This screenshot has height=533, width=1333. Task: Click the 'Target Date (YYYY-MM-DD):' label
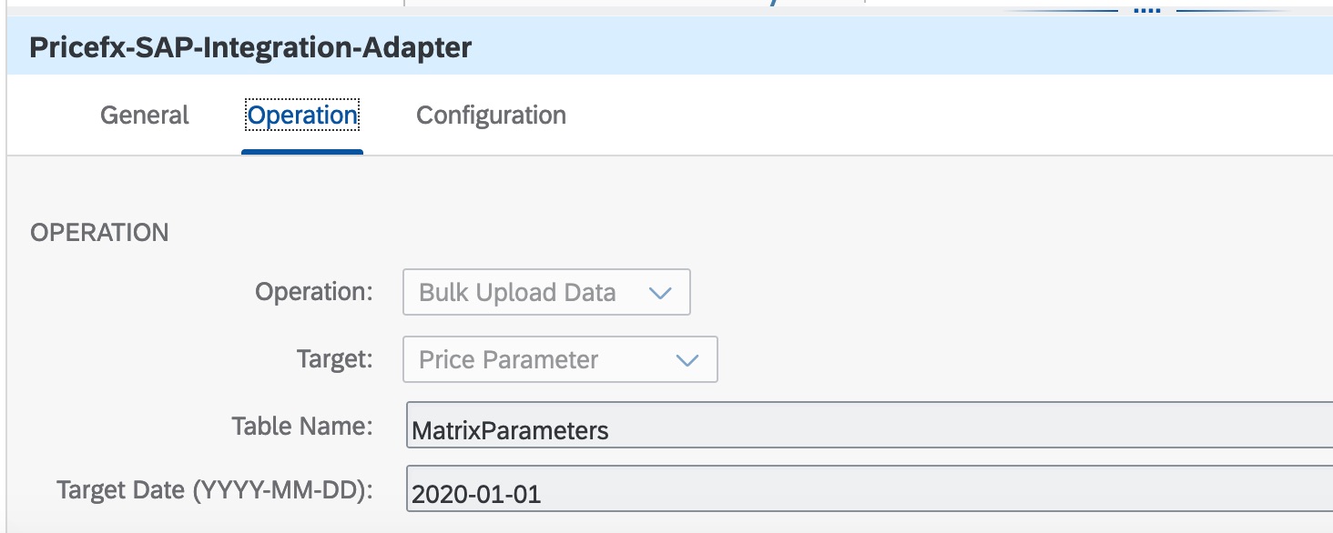[x=215, y=490]
